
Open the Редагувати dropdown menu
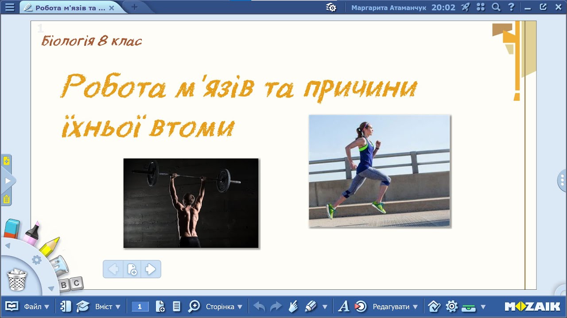[395, 307]
